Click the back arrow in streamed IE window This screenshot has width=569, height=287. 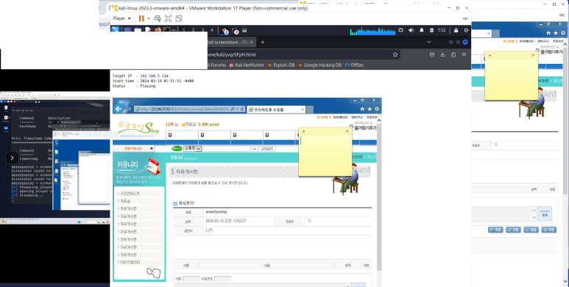pyautogui.click(x=119, y=109)
